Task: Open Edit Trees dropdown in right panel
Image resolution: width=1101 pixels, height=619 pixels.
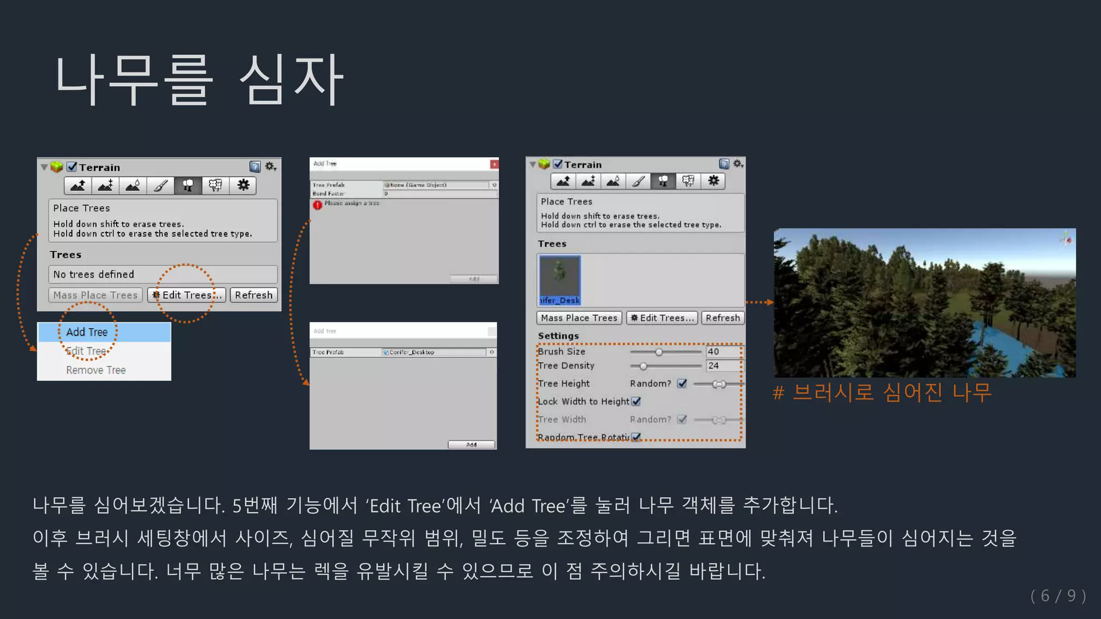Action: point(663,318)
